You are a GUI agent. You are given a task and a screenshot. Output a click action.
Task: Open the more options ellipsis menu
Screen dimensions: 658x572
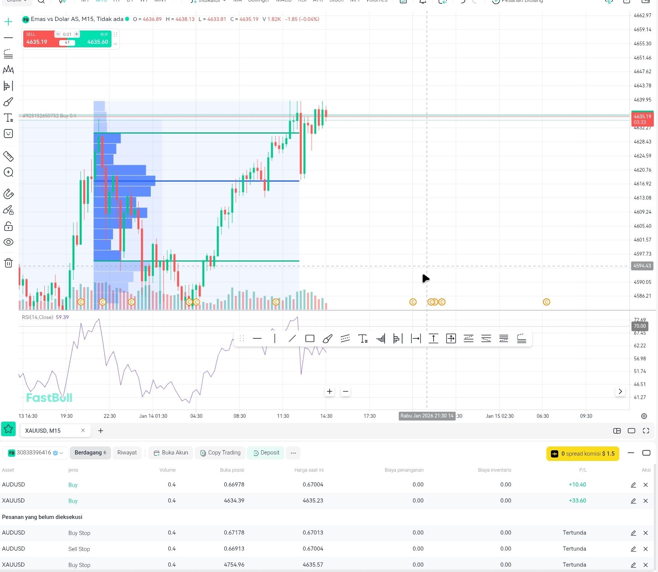point(293,453)
